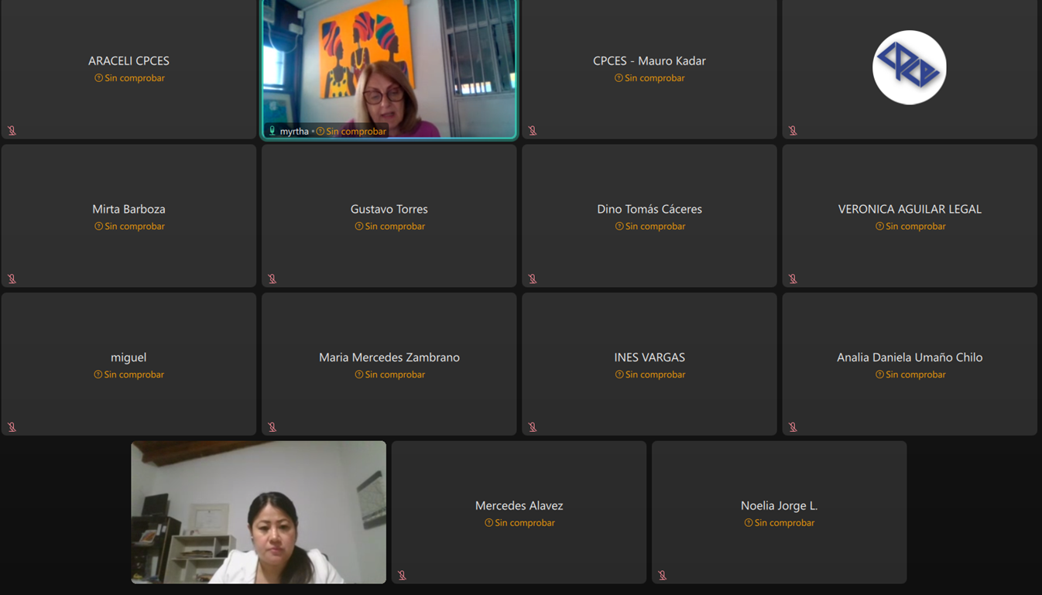Click 'Sin comprobar' next to myrtha

(x=356, y=132)
